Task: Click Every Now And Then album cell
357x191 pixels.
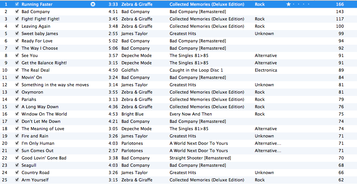Action: (x=191, y=114)
